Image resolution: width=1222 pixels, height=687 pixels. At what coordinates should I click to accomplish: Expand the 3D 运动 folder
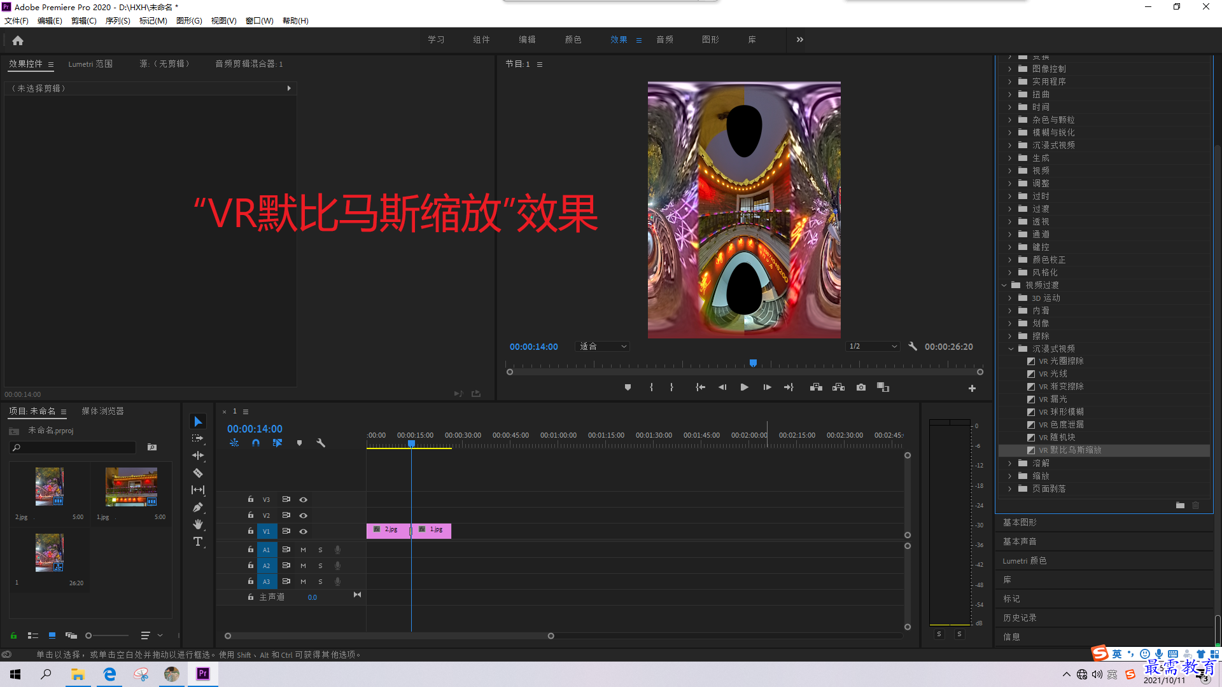(x=1010, y=298)
